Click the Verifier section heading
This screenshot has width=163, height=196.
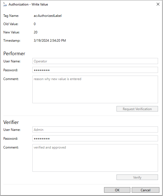click(x=11, y=122)
